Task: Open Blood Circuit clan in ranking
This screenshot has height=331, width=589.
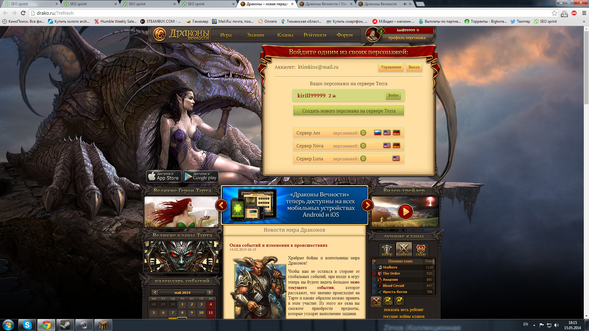Action: (x=394, y=286)
